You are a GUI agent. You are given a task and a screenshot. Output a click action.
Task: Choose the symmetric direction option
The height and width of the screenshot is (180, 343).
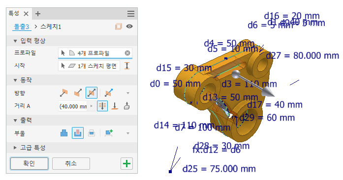[x=92, y=93]
